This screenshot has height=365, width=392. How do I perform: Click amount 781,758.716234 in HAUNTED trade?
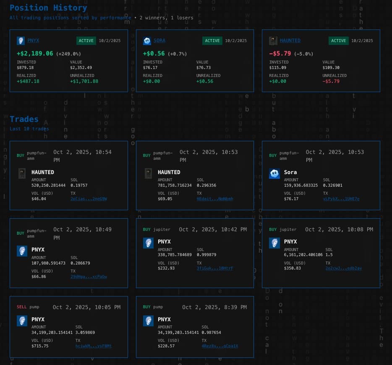tap(175, 185)
